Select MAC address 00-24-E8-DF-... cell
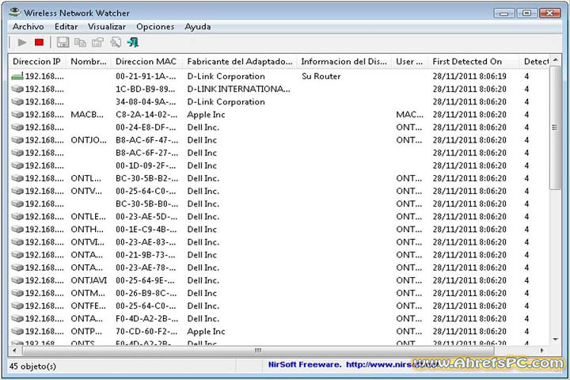Image resolution: width=570 pixels, height=380 pixels. click(146, 127)
